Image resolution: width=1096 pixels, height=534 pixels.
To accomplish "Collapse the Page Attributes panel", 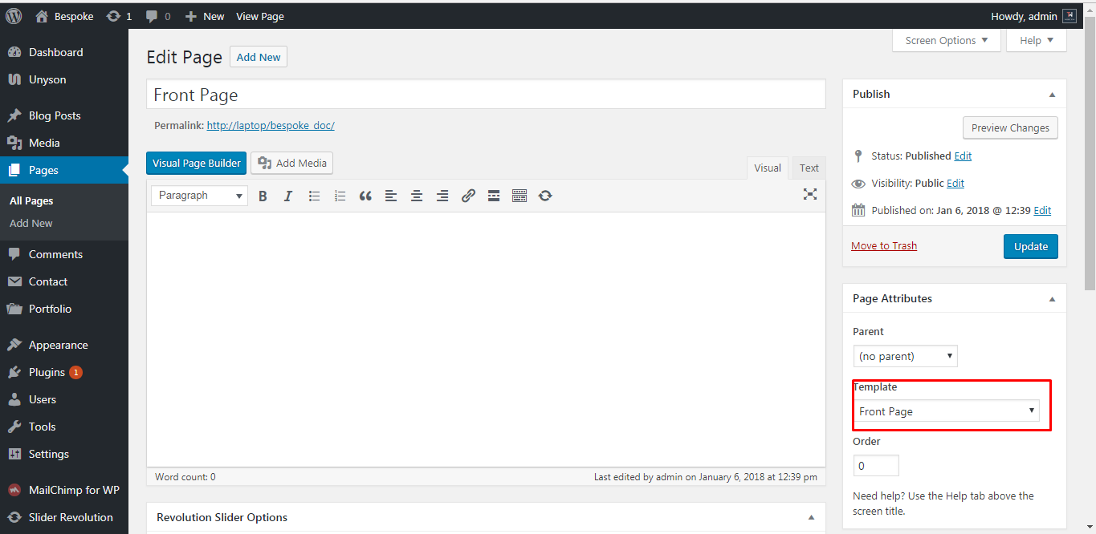I will (1052, 299).
